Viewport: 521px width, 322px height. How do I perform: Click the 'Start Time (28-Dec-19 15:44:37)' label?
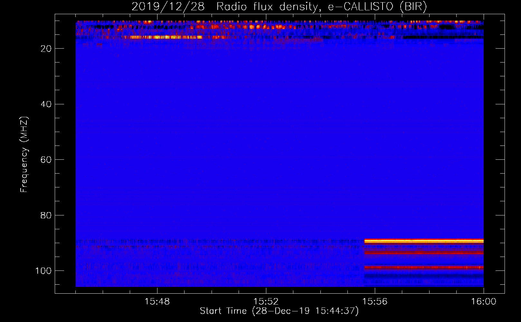pos(279,311)
